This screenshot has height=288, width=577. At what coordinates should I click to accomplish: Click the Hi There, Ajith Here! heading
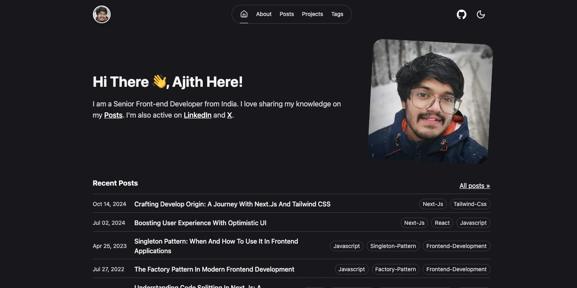(x=167, y=82)
